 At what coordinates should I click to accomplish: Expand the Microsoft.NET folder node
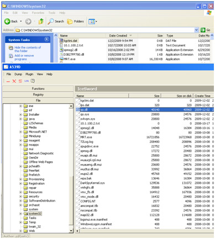click(21, 132)
